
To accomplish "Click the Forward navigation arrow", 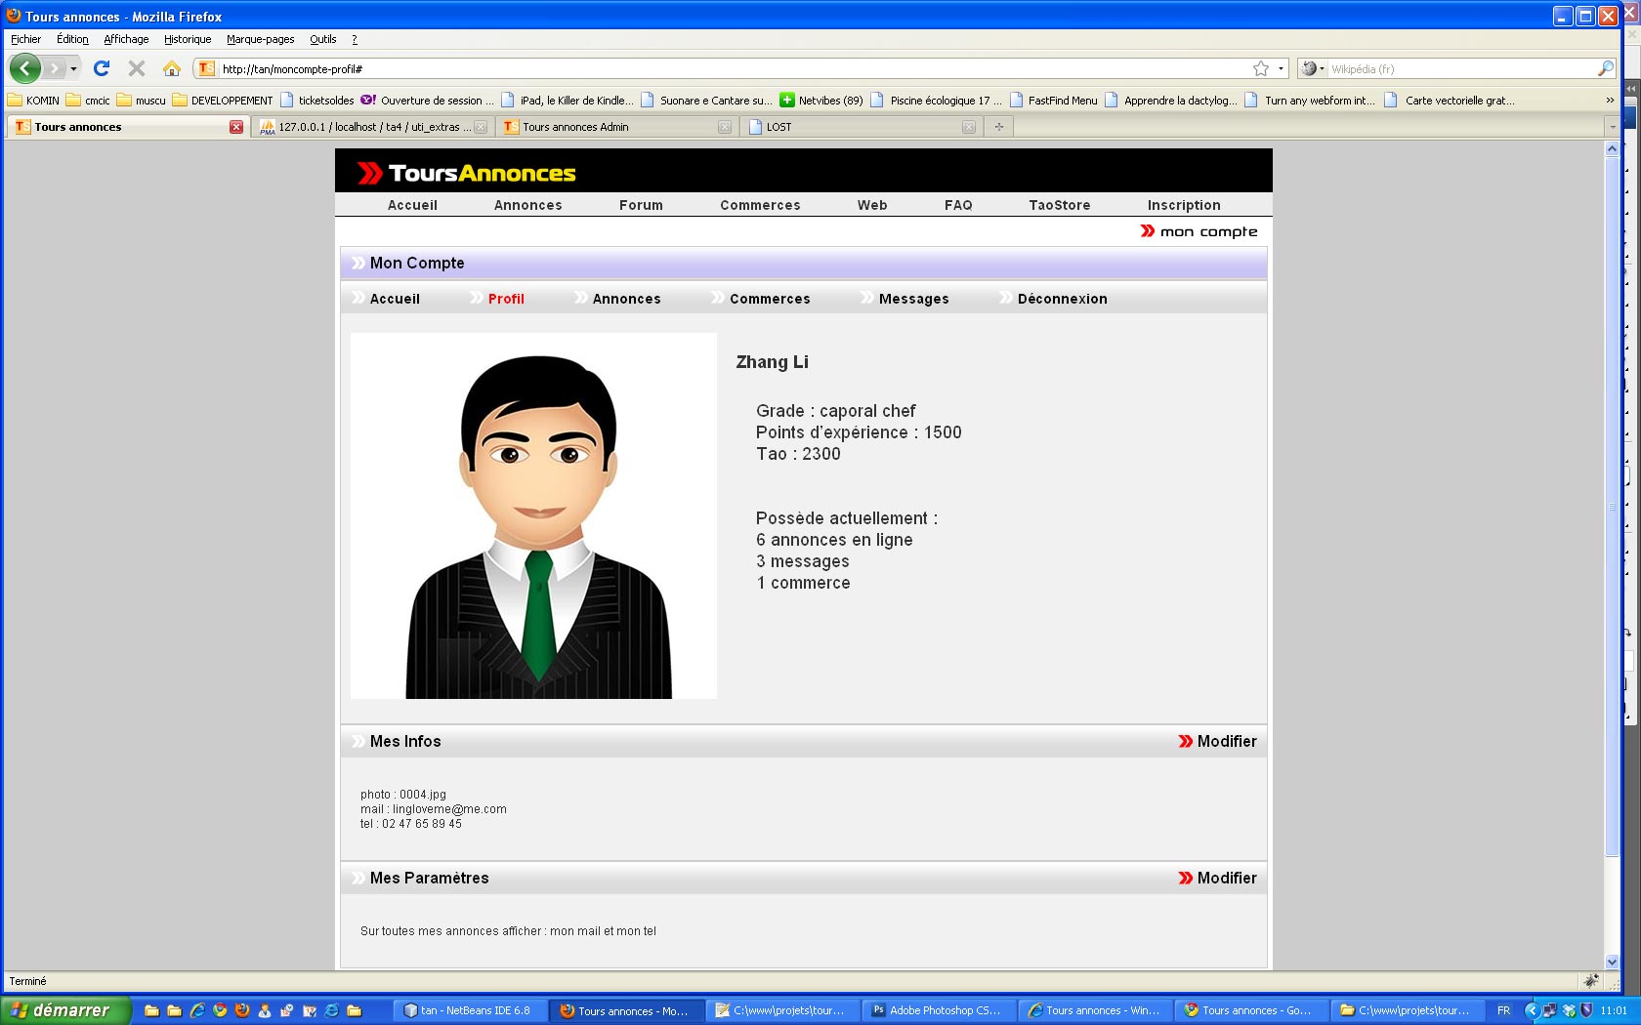I will [55, 68].
